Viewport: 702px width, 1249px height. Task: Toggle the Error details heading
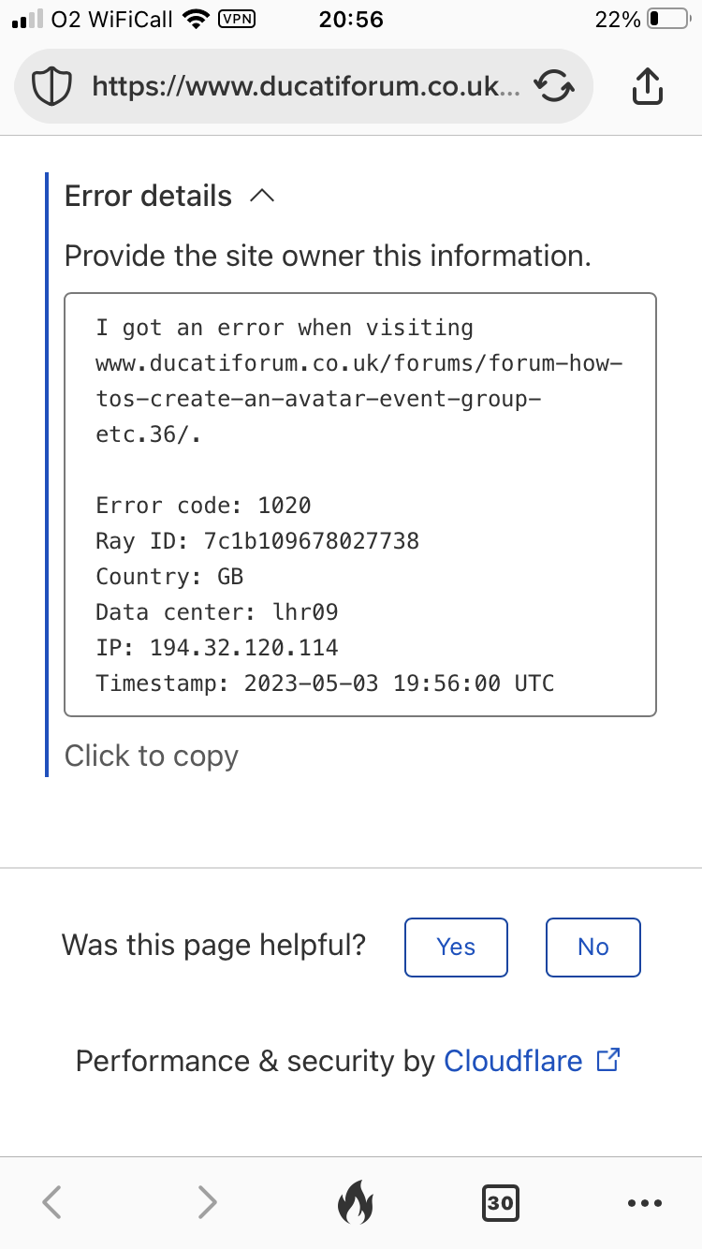[x=148, y=196]
